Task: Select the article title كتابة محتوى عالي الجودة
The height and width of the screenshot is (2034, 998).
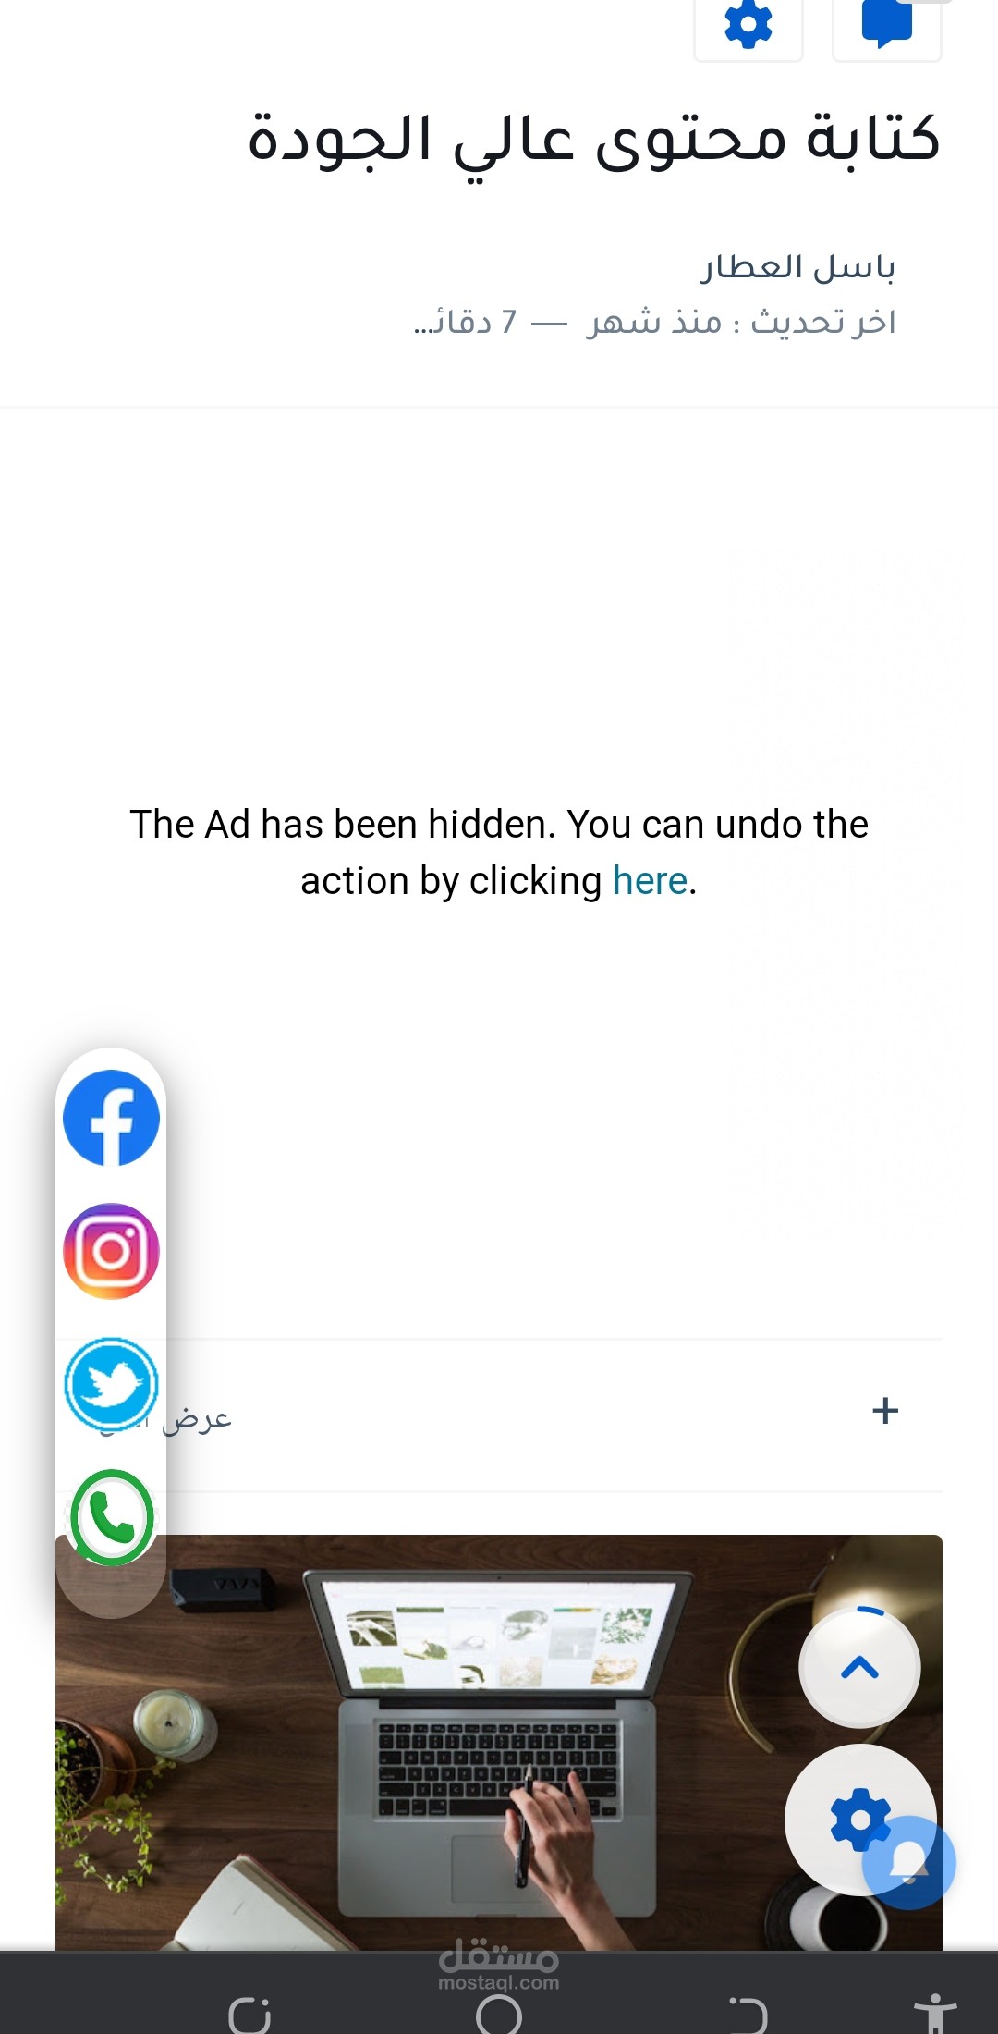Action: [x=593, y=141]
